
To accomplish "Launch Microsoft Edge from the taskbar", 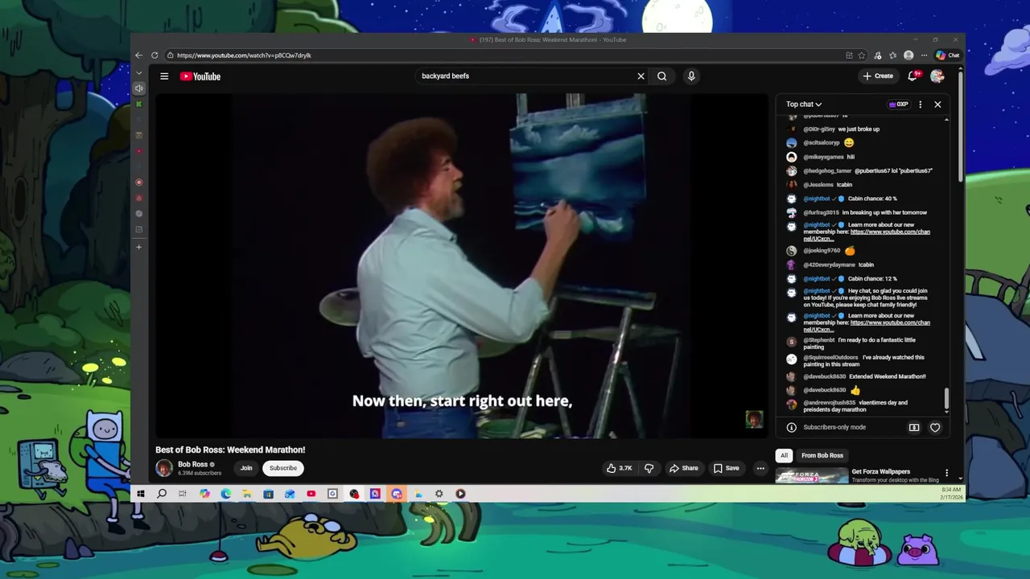I will tap(226, 494).
